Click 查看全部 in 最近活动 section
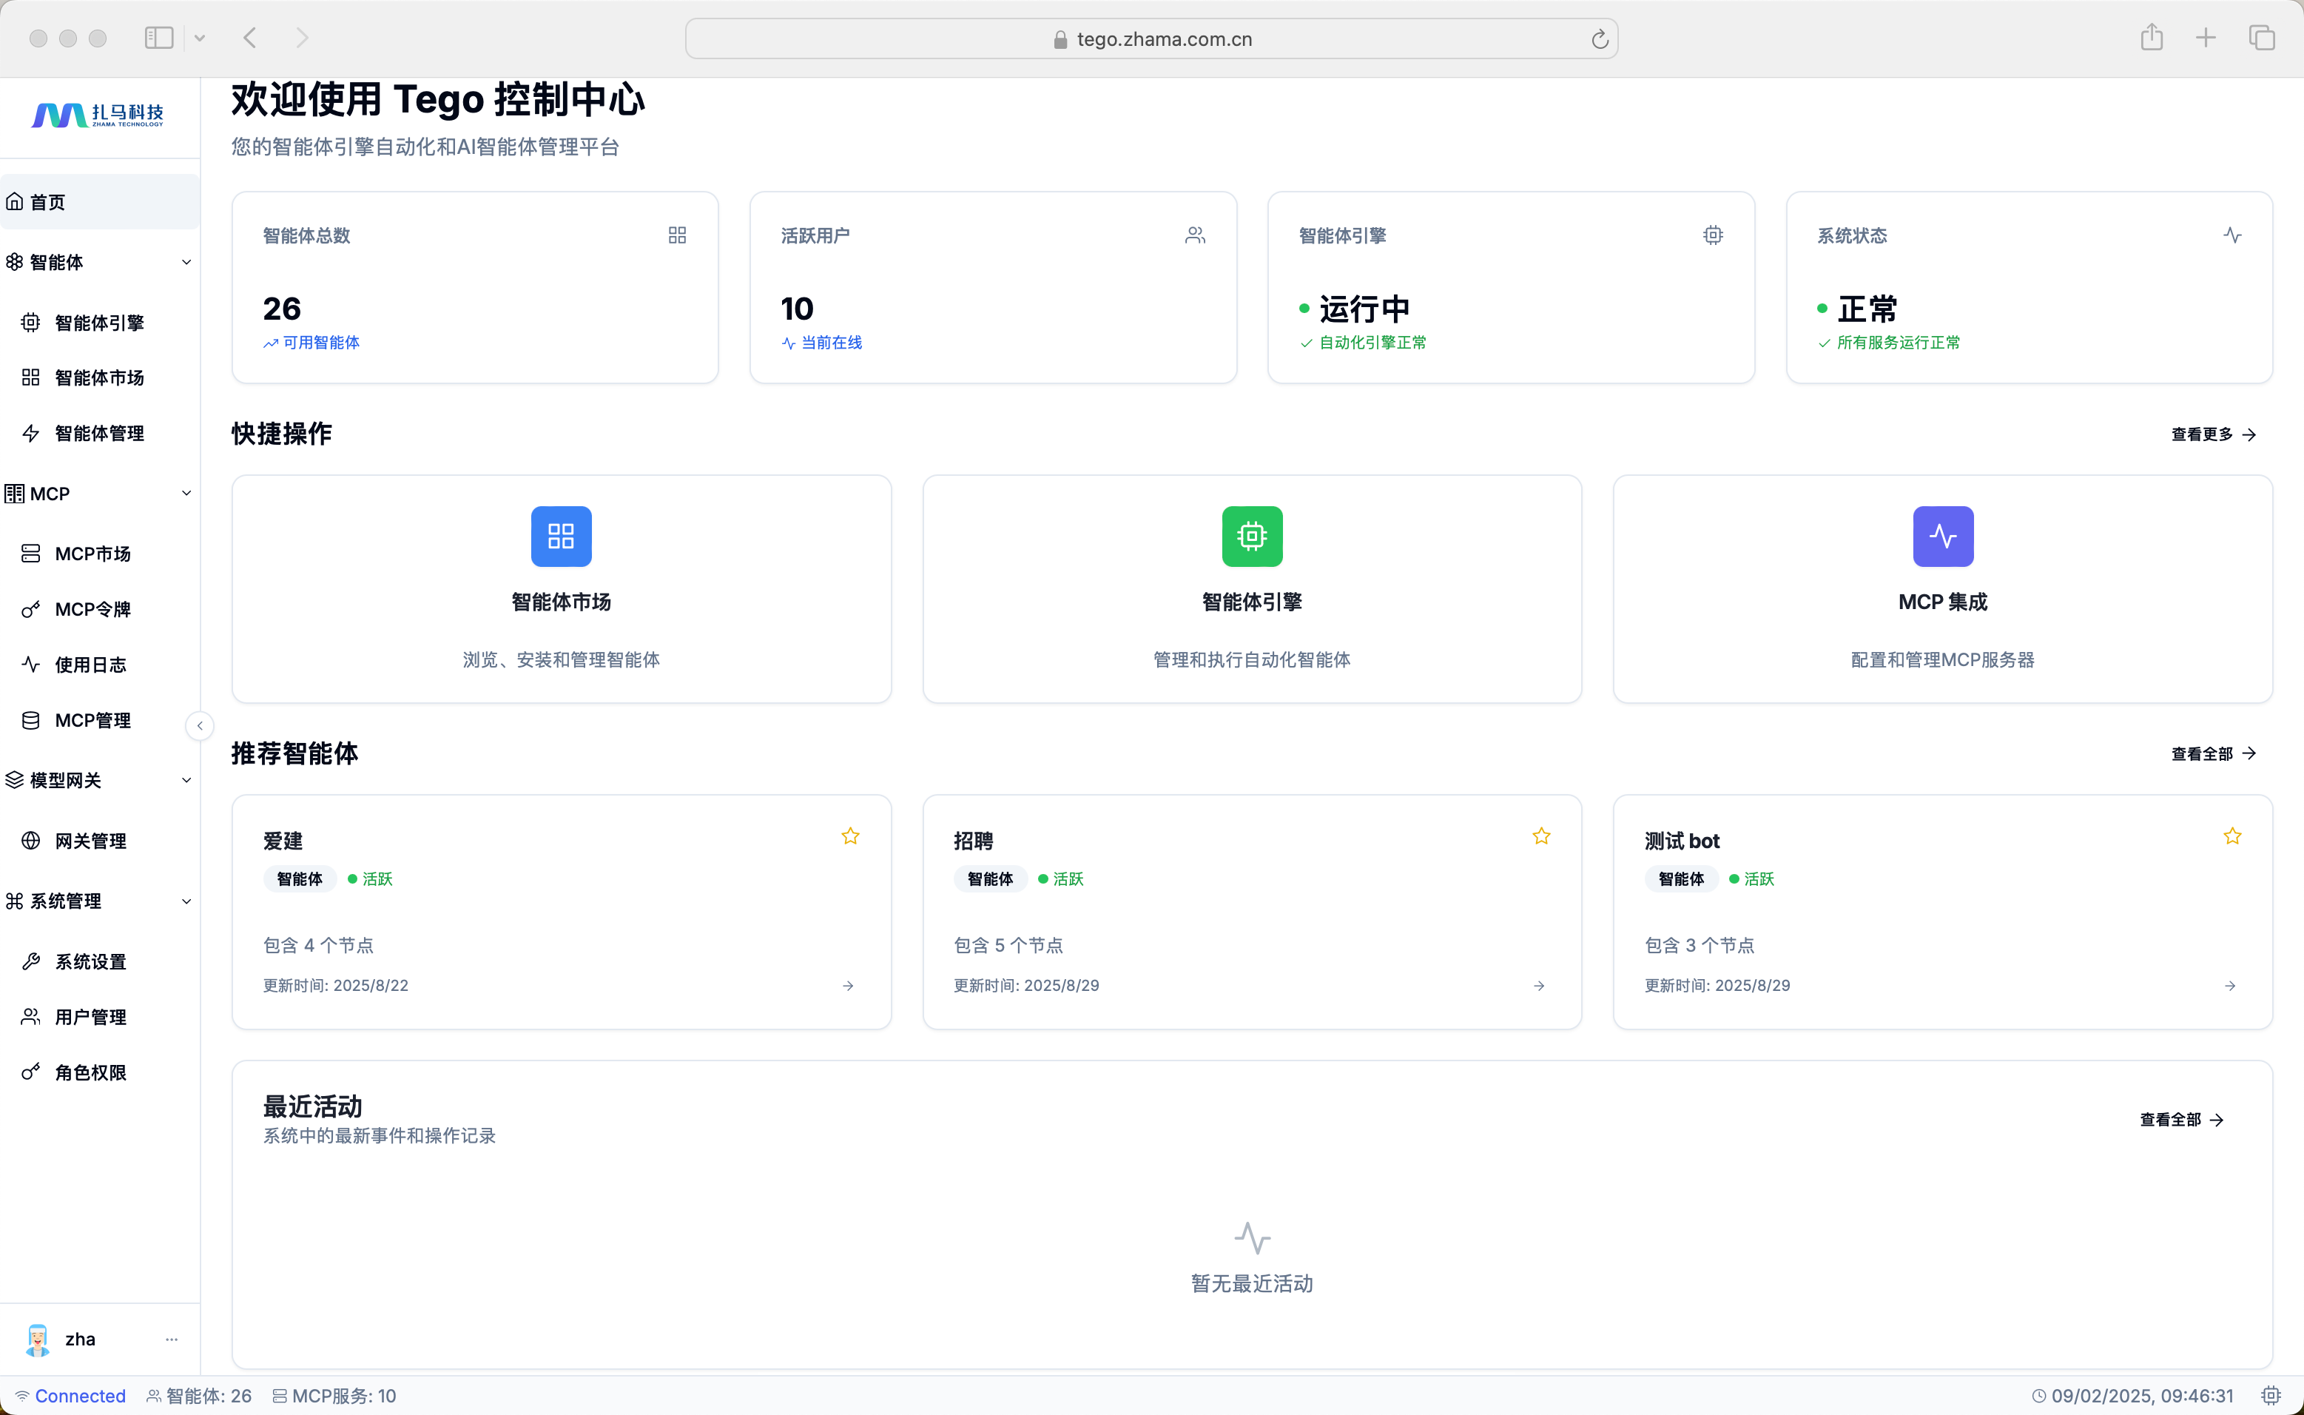This screenshot has width=2304, height=1415. (x=2180, y=1120)
